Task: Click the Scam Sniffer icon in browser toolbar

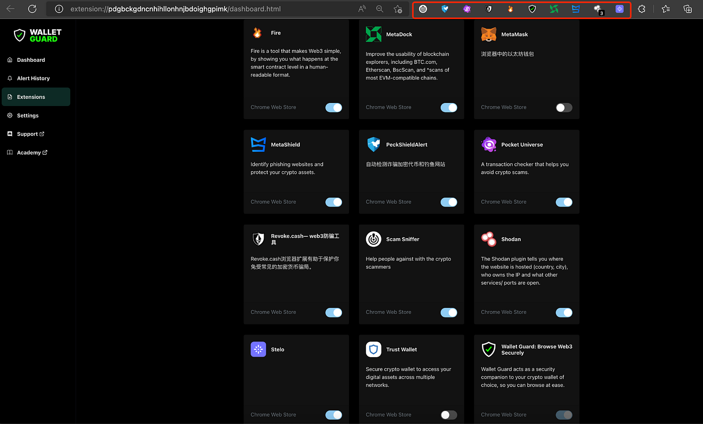Action: (x=423, y=9)
